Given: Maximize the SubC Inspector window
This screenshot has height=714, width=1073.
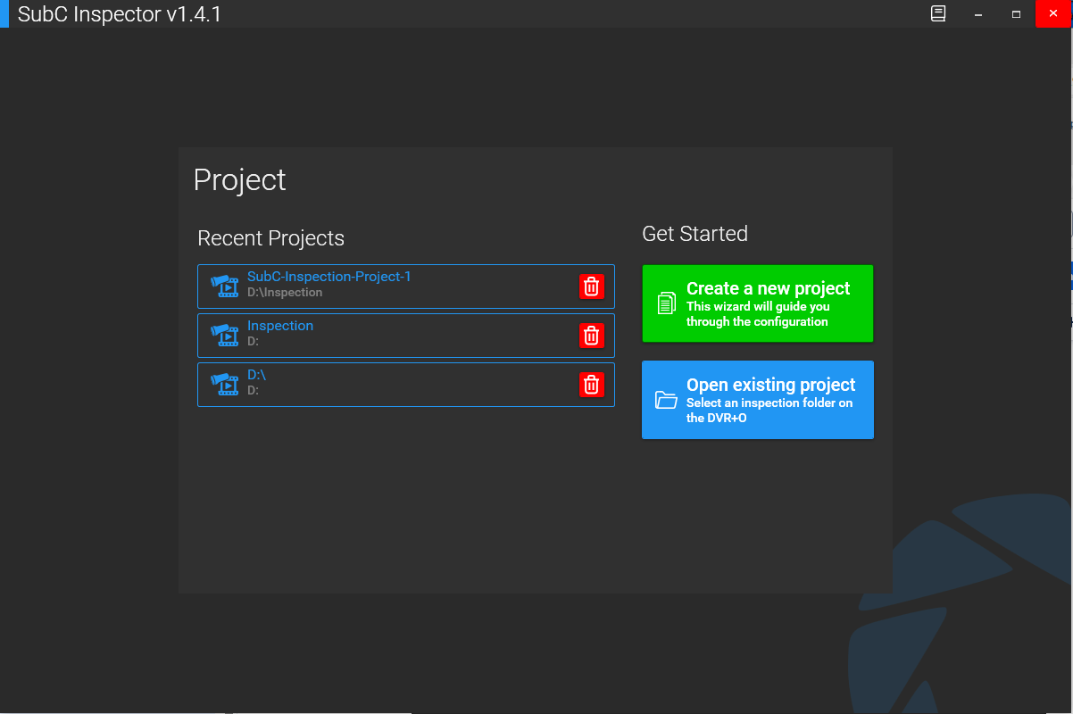Looking at the screenshot, I should (x=1016, y=14).
